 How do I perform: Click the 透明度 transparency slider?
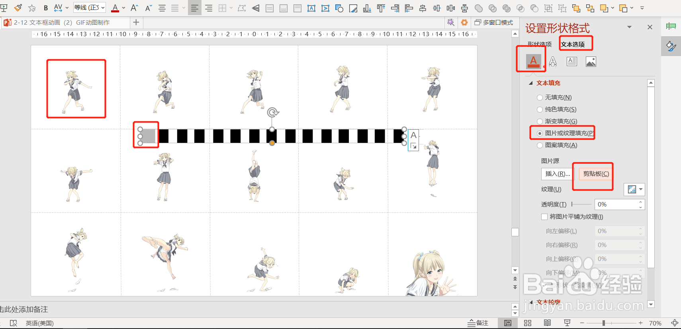tap(581, 204)
